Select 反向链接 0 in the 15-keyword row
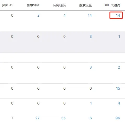This screenshot has height=123, width=125. 65,88
